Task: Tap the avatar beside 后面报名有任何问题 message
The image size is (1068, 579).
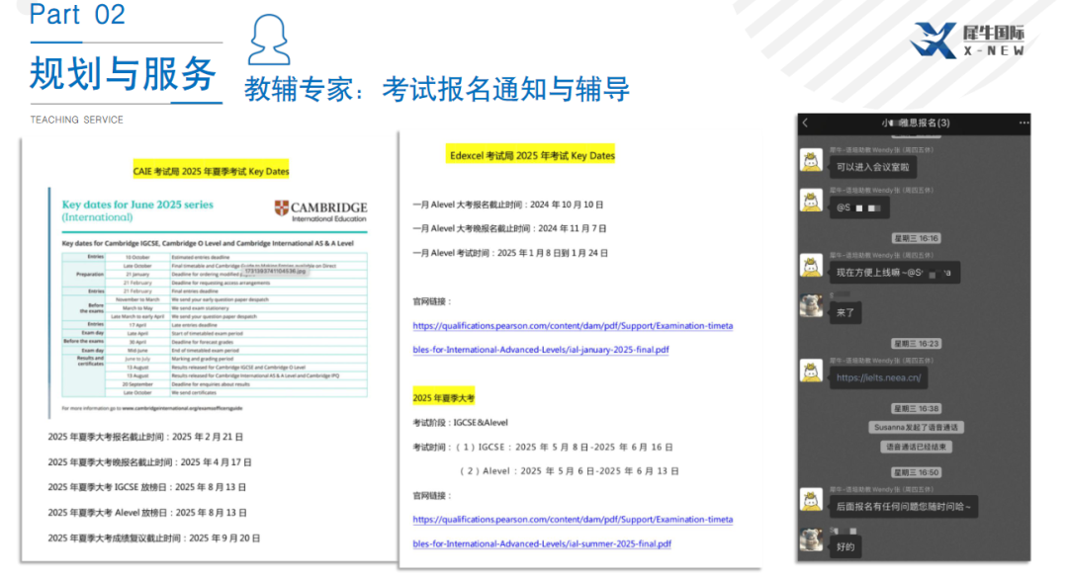Action: pos(811,500)
